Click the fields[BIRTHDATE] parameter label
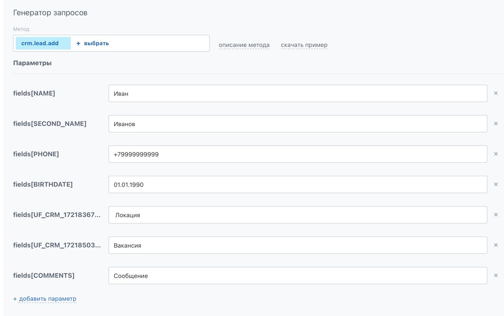The width and height of the screenshot is (504, 316). tap(43, 184)
